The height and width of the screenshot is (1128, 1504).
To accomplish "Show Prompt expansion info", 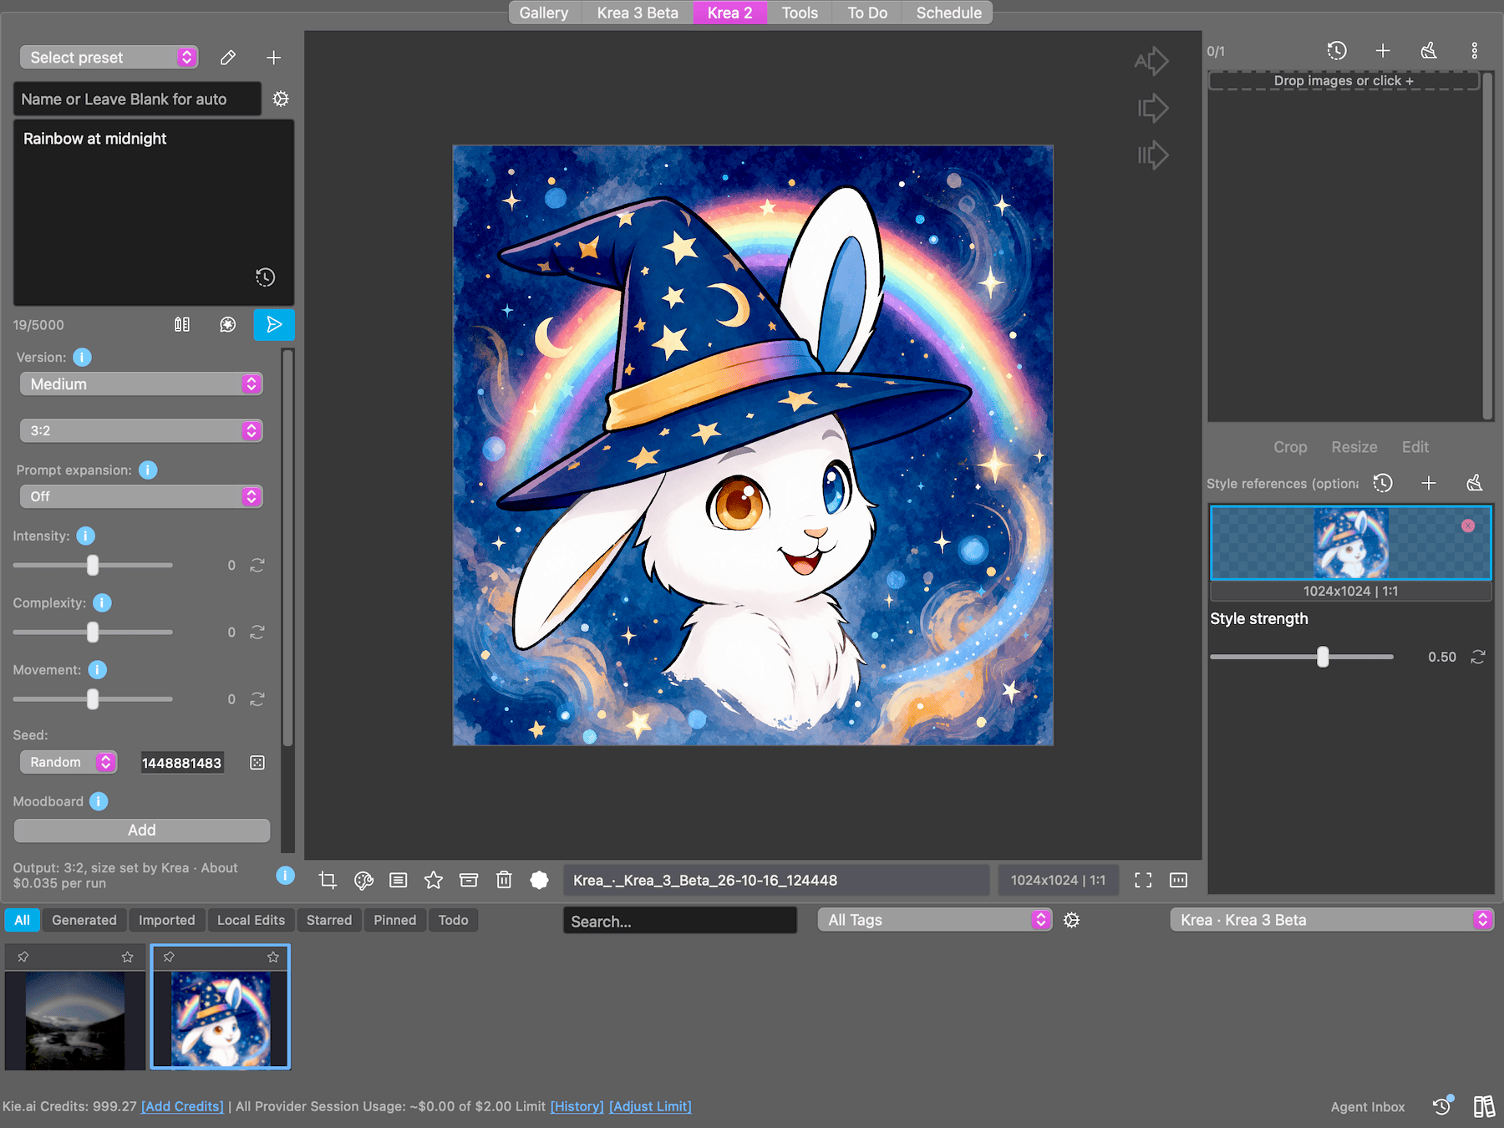I will [x=148, y=470].
